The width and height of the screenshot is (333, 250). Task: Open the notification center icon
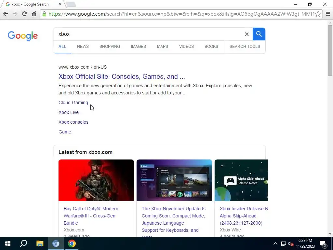coord(323,243)
